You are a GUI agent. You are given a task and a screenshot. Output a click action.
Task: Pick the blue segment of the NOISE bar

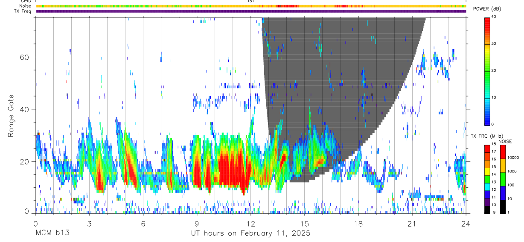pyautogui.click(x=503, y=193)
